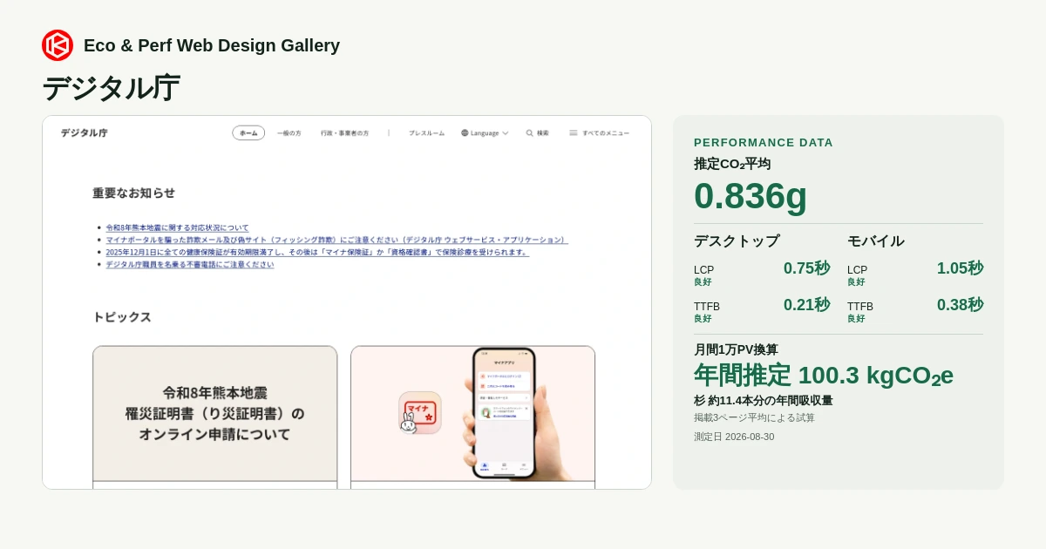The image size is (1046, 549).
Task: Open link デジタル庁職員を名乗る不審電話にご注意ください
Action: click(x=190, y=264)
